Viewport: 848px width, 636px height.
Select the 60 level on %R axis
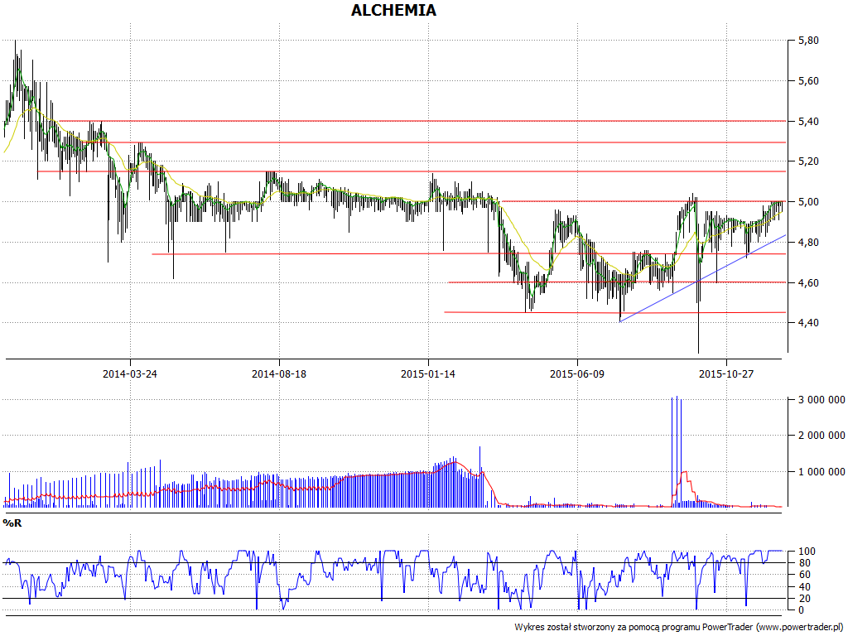(x=803, y=575)
